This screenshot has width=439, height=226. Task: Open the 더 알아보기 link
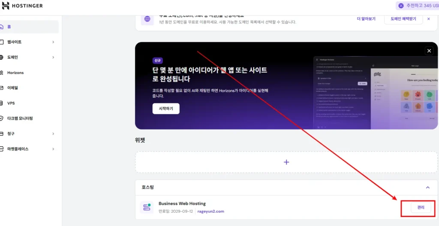(366, 19)
